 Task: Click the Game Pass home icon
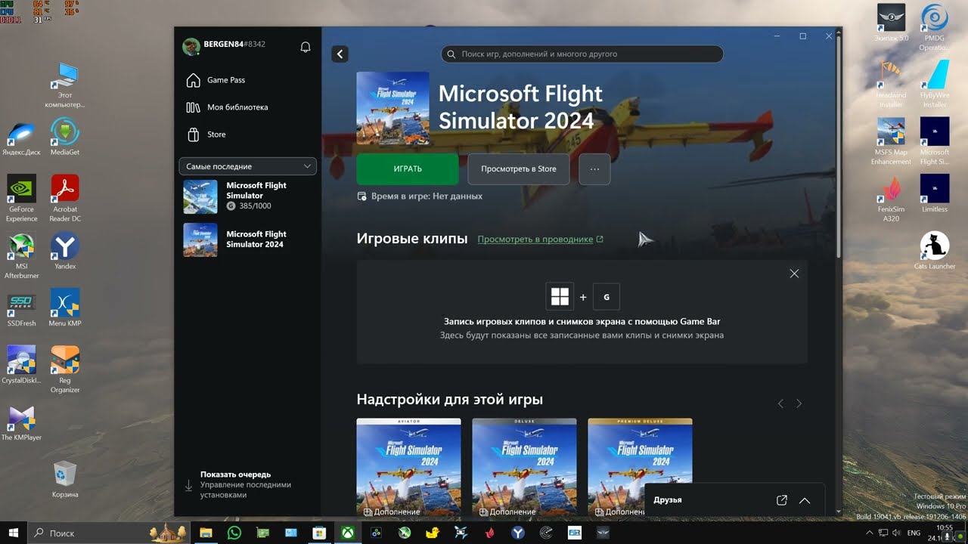193,80
